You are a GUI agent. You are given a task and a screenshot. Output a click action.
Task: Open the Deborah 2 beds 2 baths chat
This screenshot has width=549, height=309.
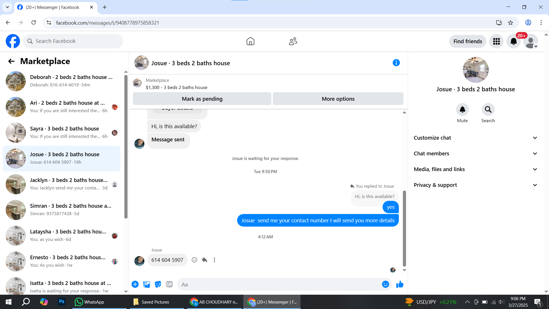62,81
